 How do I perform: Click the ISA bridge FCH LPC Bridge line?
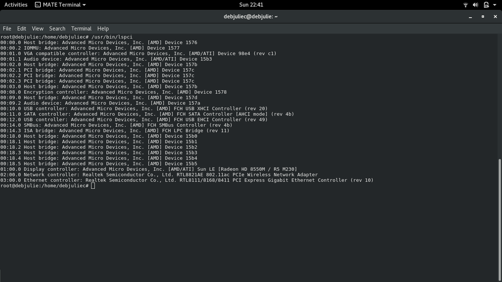(115, 131)
